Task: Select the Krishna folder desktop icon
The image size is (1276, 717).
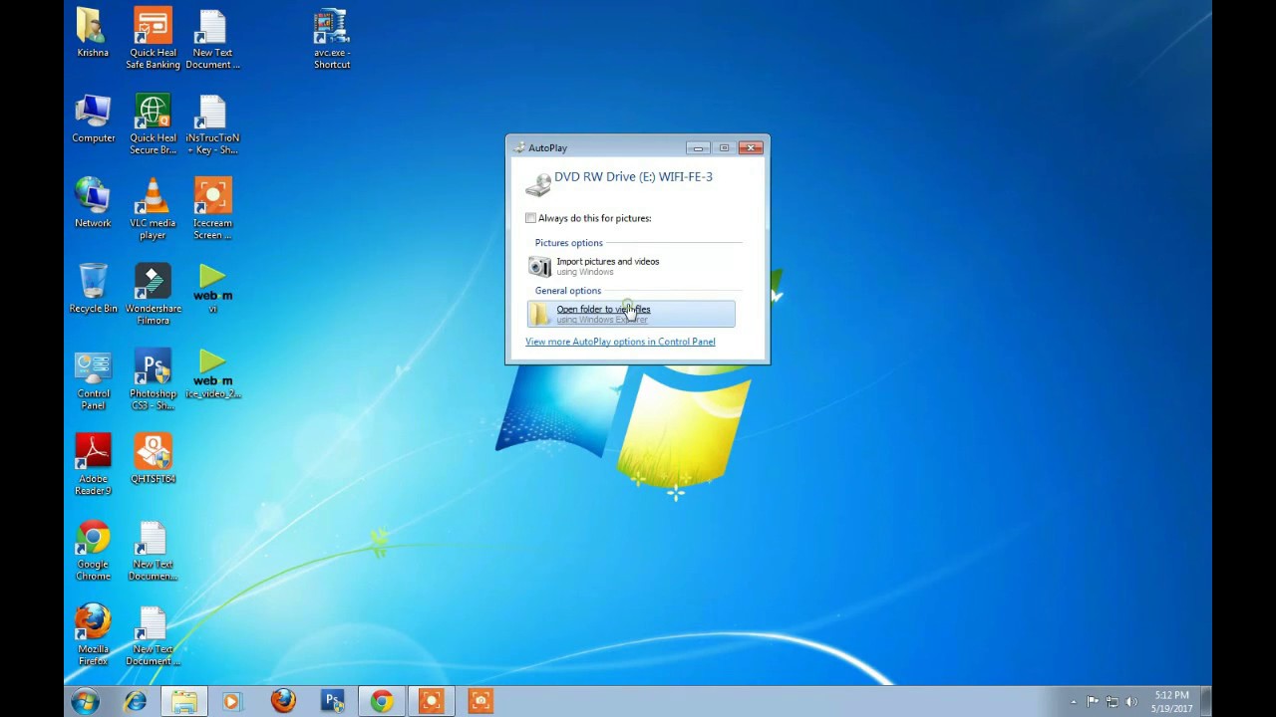Action: click(x=93, y=34)
